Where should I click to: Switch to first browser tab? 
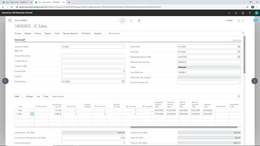(x=17, y=2)
